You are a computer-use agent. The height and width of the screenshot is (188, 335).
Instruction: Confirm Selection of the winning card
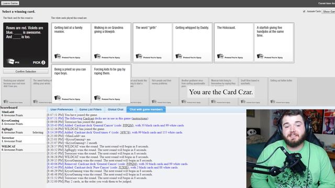click(26, 72)
